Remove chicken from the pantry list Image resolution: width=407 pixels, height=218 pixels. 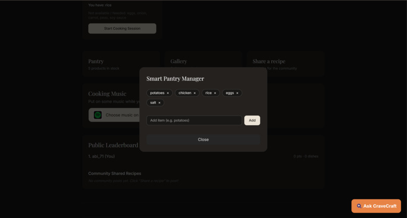click(195, 93)
